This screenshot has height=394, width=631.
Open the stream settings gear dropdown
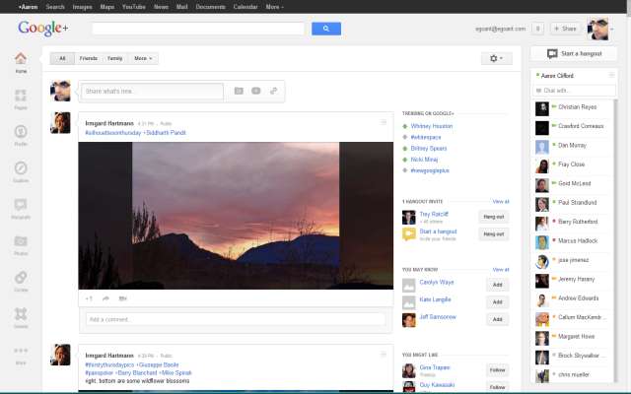click(497, 58)
